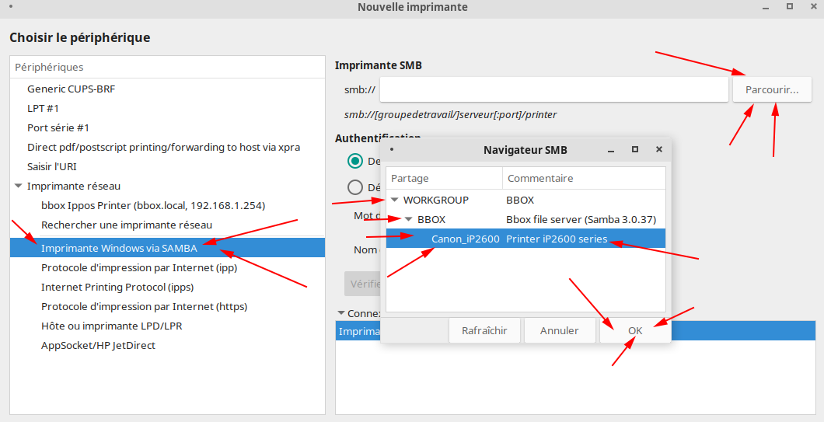Image resolution: width=824 pixels, height=422 pixels.
Task: Collapse the WORKGROUP tree node
Action: click(395, 200)
